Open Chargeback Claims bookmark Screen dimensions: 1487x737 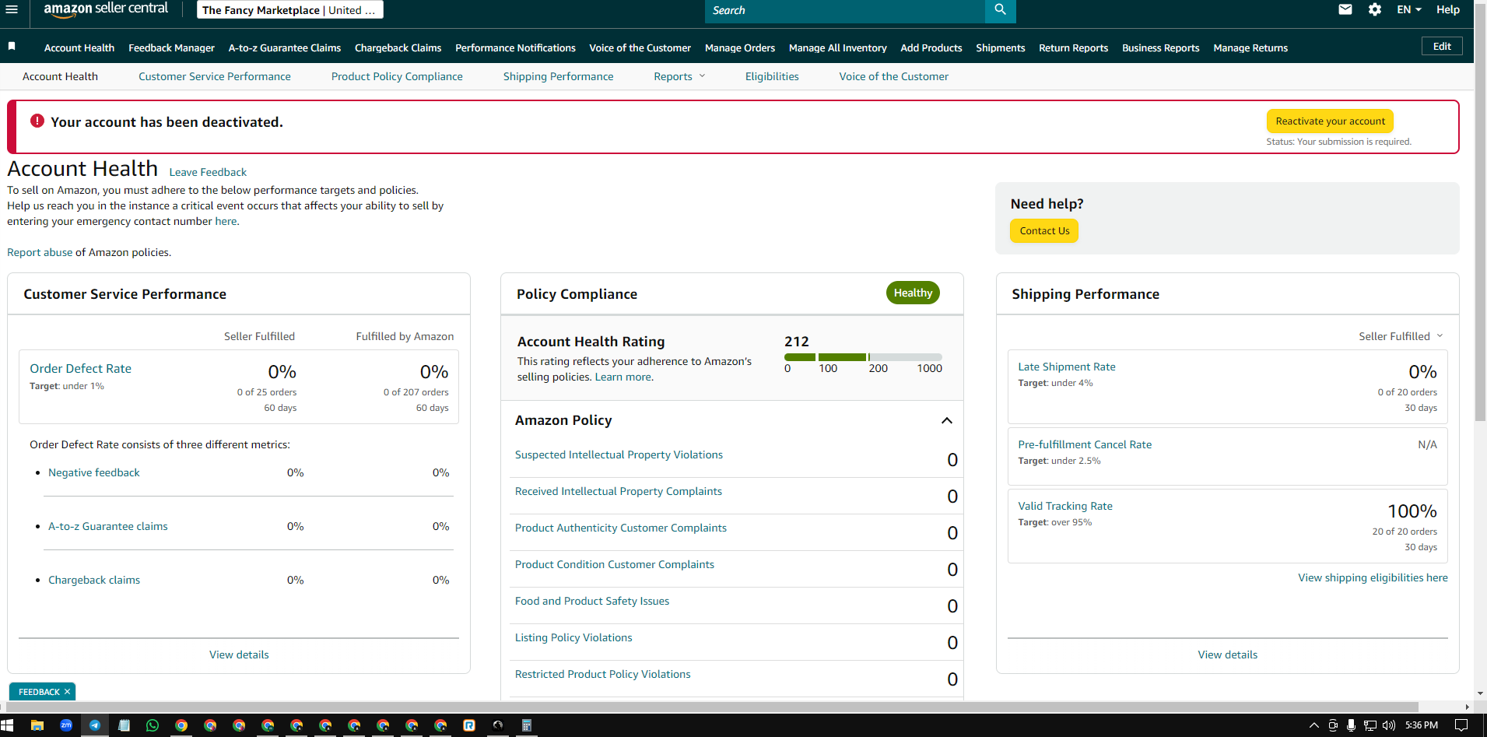click(398, 47)
